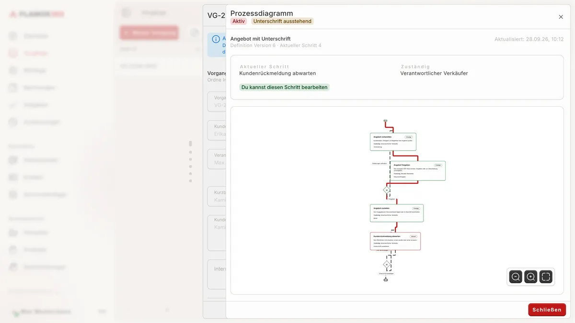Select the red-bordered 'Kundenrückmeldung abwarten' diagram node
575x323 pixels.
click(x=395, y=241)
